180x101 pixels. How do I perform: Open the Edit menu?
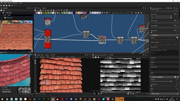(5, 3)
